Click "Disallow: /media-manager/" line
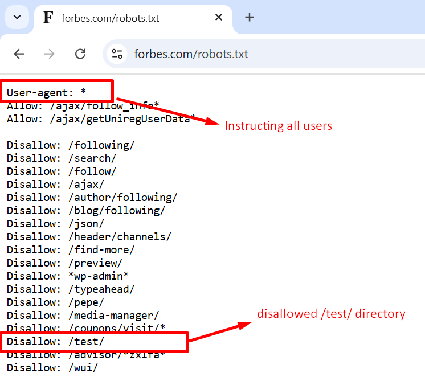This screenshot has width=425, height=385. click(x=83, y=316)
